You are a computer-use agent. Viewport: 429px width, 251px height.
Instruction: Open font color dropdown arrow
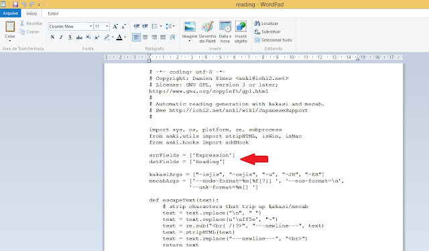125,38
